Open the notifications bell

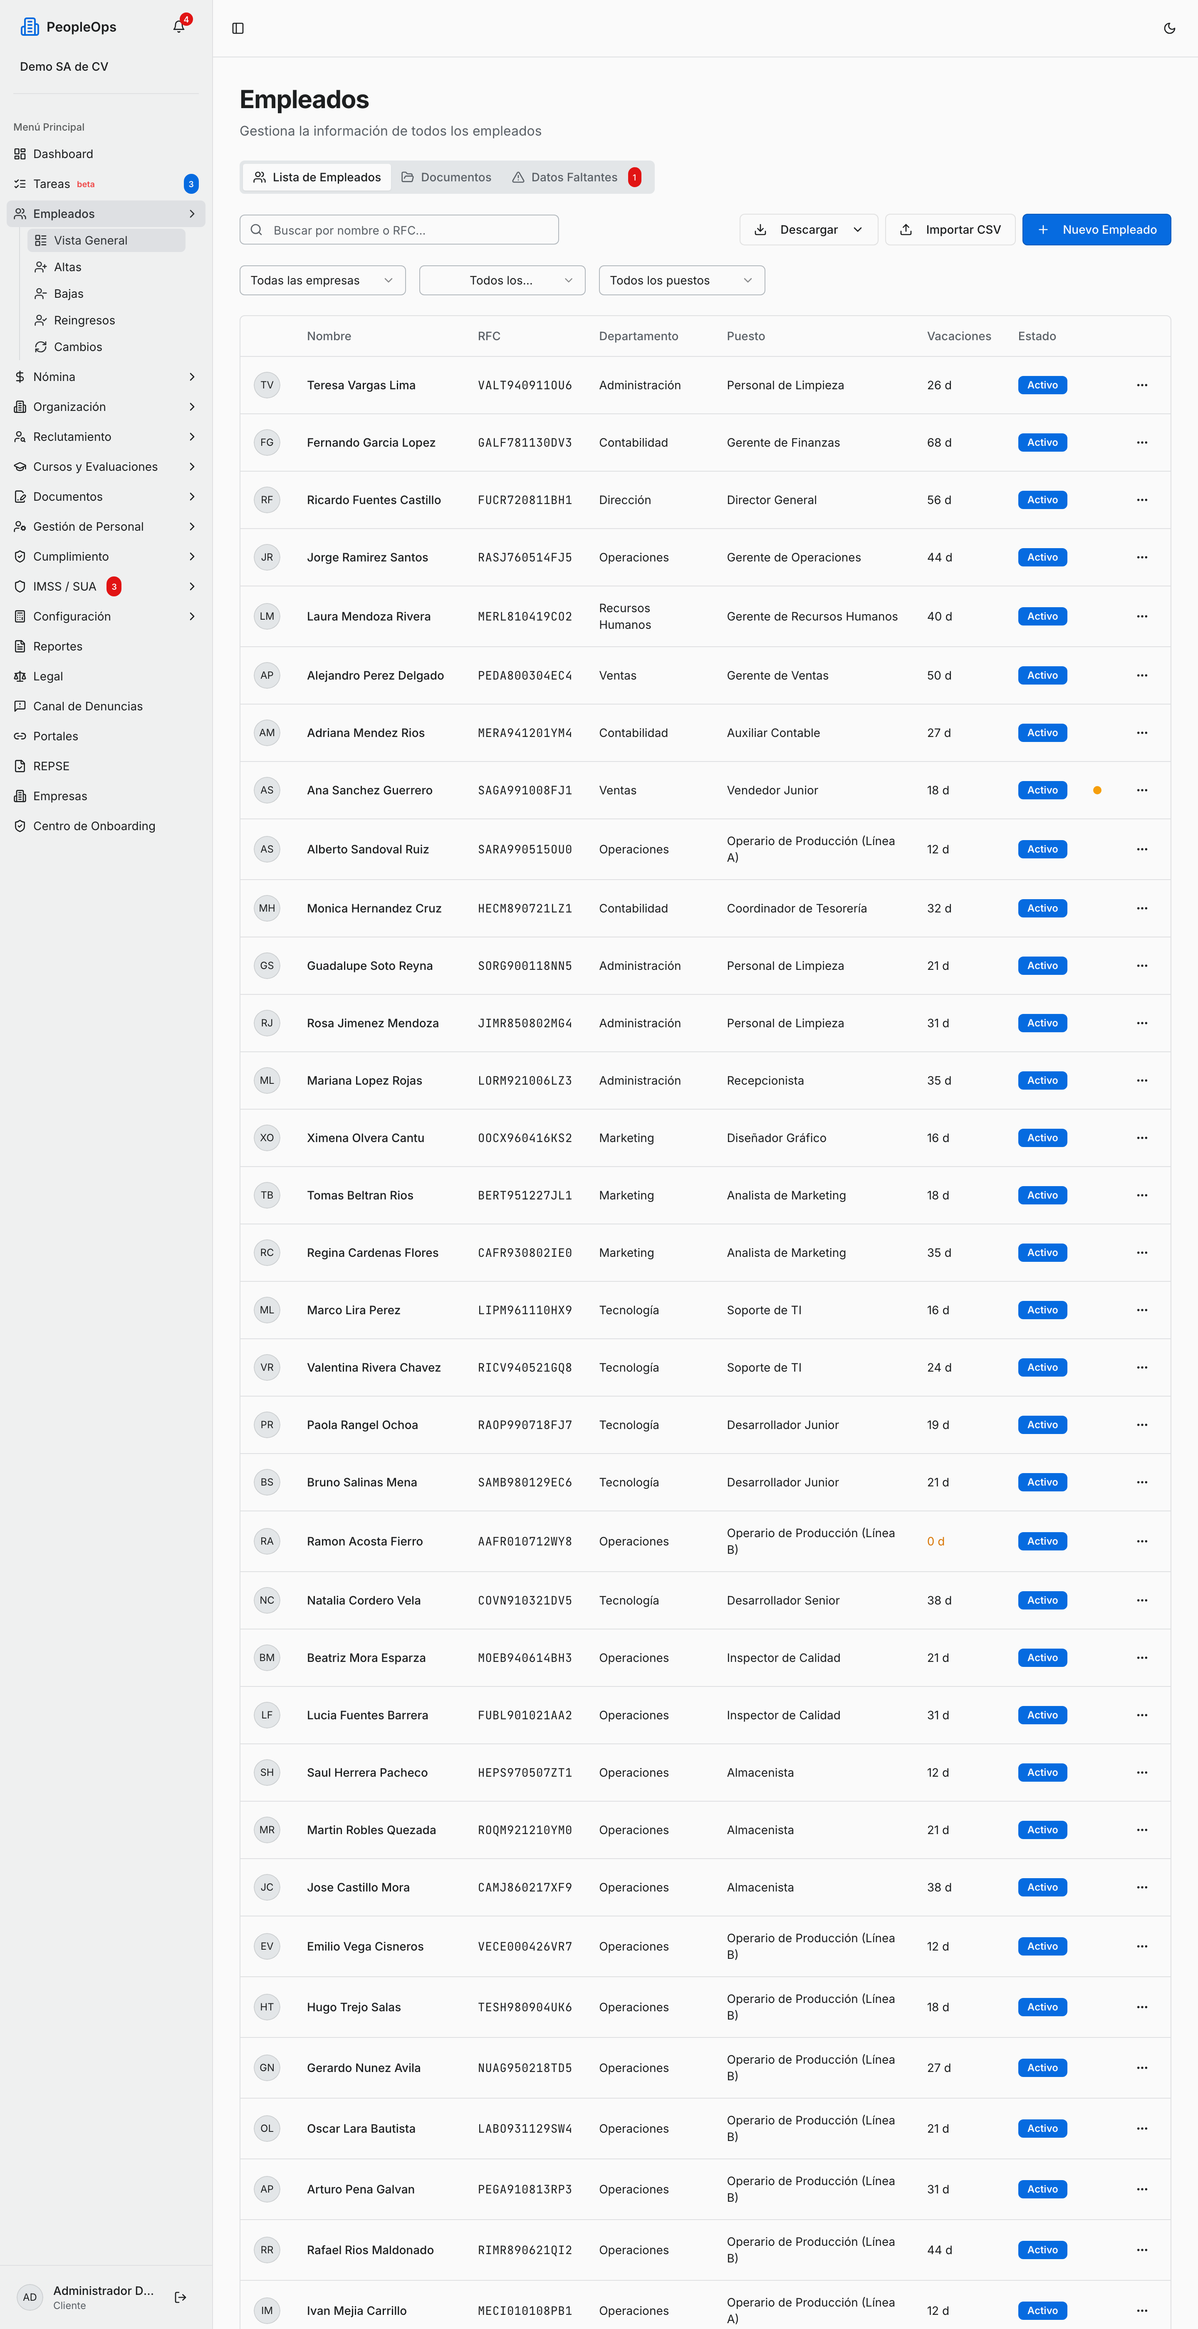point(179,27)
